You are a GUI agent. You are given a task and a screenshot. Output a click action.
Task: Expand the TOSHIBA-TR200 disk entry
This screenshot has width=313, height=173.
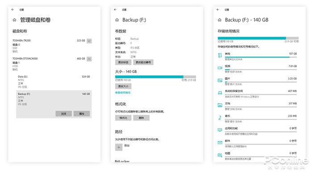click(x=89, y=41)
